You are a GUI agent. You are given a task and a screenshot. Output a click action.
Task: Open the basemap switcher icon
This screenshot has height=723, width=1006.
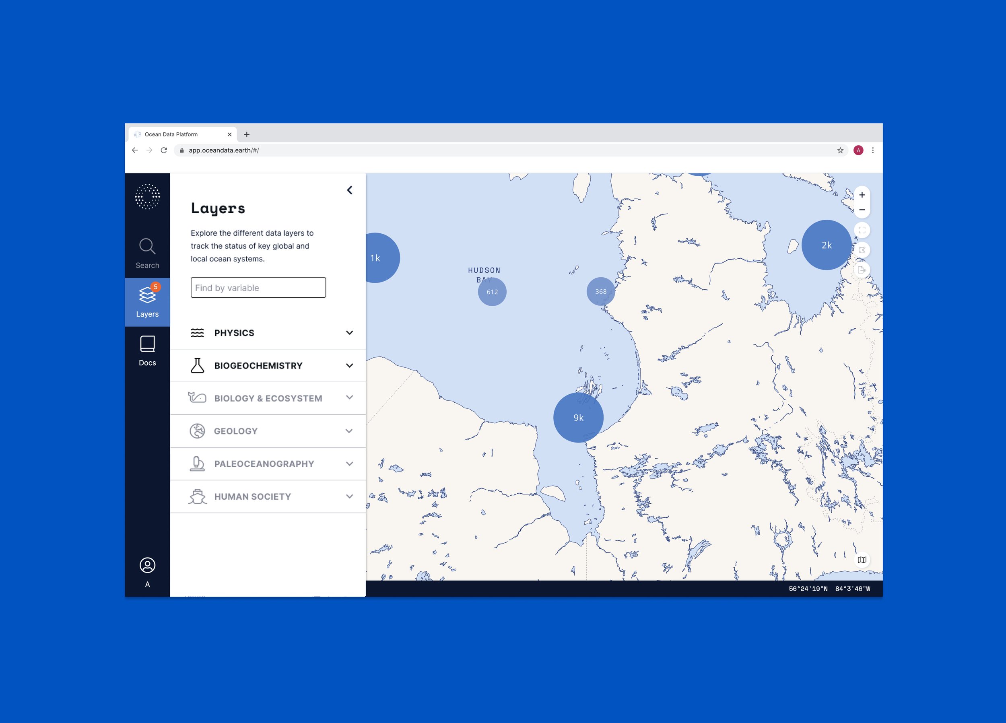(x=862, y=560)
